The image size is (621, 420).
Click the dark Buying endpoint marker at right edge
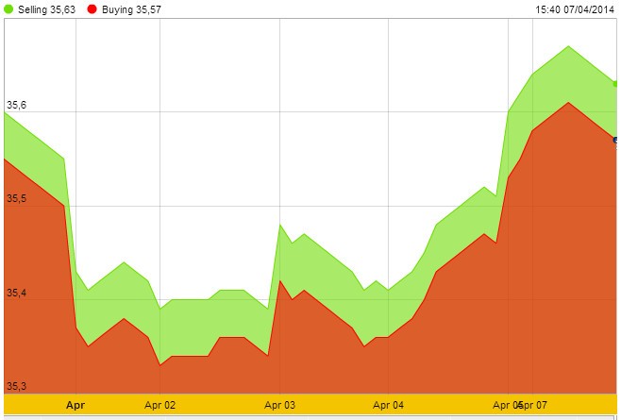pyautogui.click(x=616, y=140)
